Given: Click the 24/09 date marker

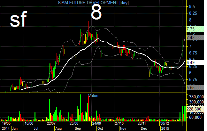Looking at the screenshot, I should [x=96, y=123].
